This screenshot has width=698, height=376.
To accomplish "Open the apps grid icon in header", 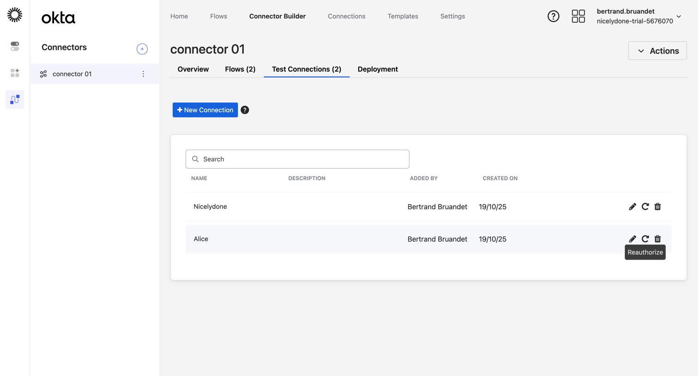I will [x=578, y=16].
